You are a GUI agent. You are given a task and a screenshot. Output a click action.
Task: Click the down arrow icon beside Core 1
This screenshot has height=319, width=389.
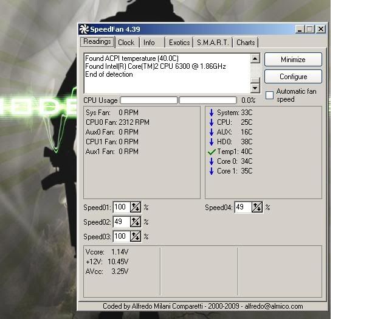212,171
